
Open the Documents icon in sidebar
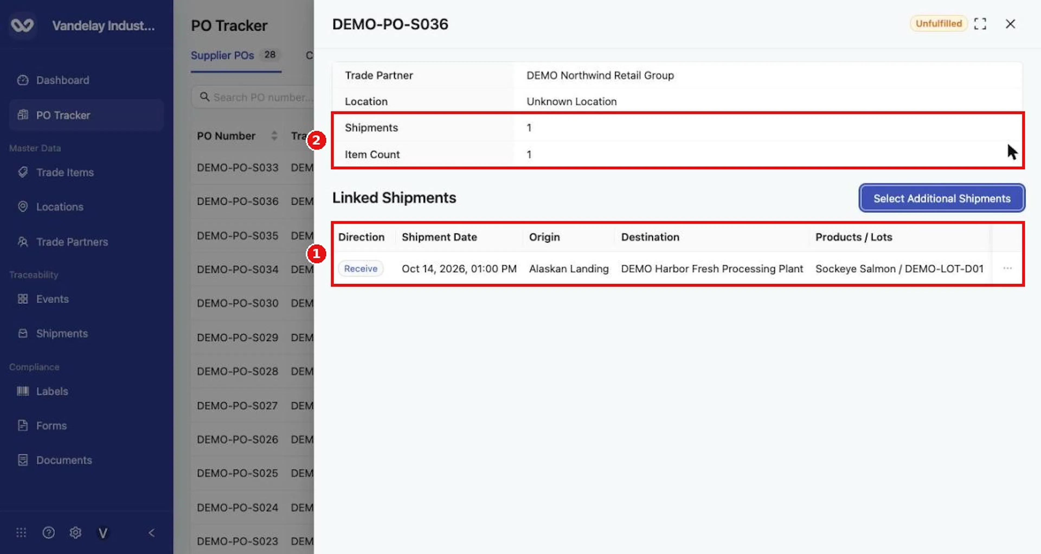click(23, 460)
